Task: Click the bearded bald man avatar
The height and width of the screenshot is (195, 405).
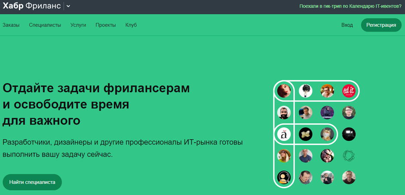Action: click(284, 112)
